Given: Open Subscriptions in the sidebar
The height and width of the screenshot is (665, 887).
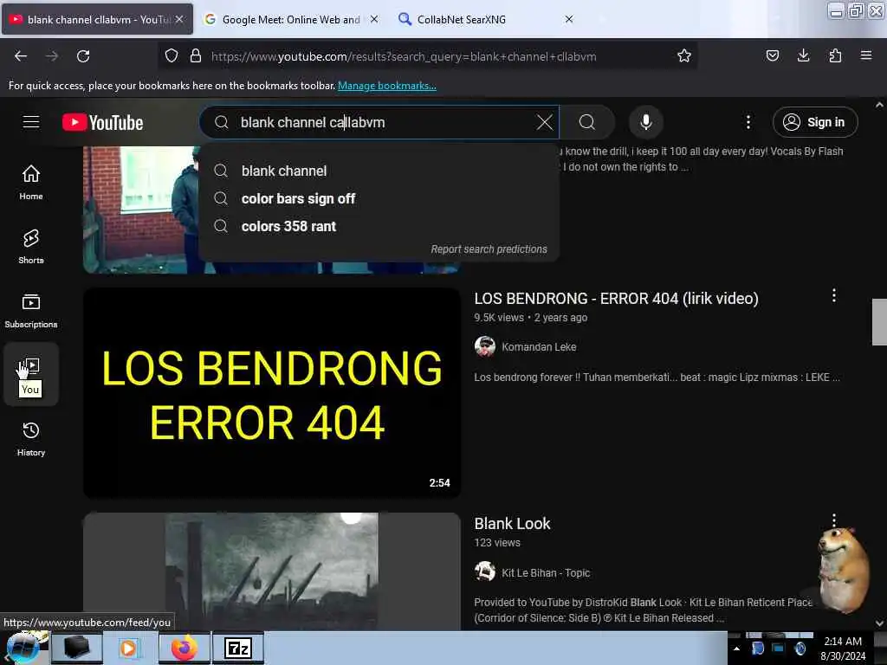Looking at the screenshot, I should [31, 311].
